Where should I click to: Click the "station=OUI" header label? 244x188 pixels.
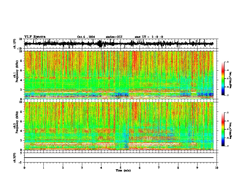[114, 37]
